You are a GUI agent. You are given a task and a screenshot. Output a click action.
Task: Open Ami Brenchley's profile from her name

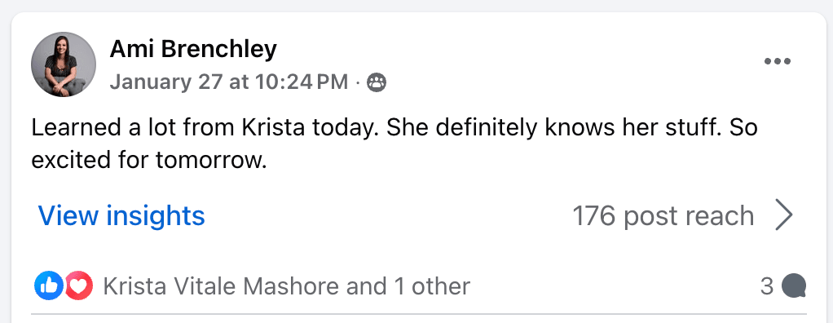193,50
